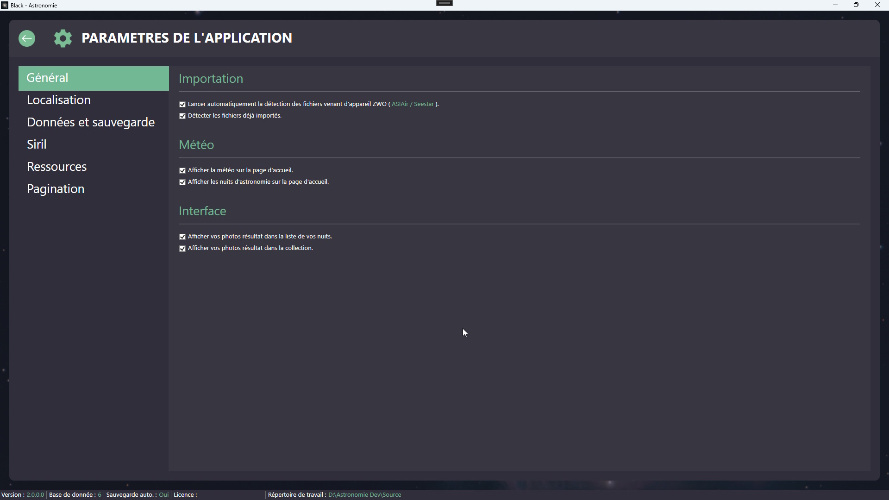Select the Siril settings section
This screenshot has height=500, width=889.
[x=37, y=144]
